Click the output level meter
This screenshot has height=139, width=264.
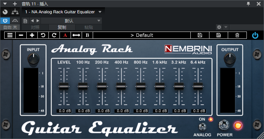coord(227,90)
